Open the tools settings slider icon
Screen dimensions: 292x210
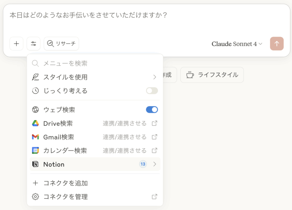coord(33,44)
